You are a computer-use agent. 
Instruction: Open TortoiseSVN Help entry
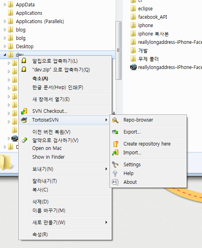[148, 173]
